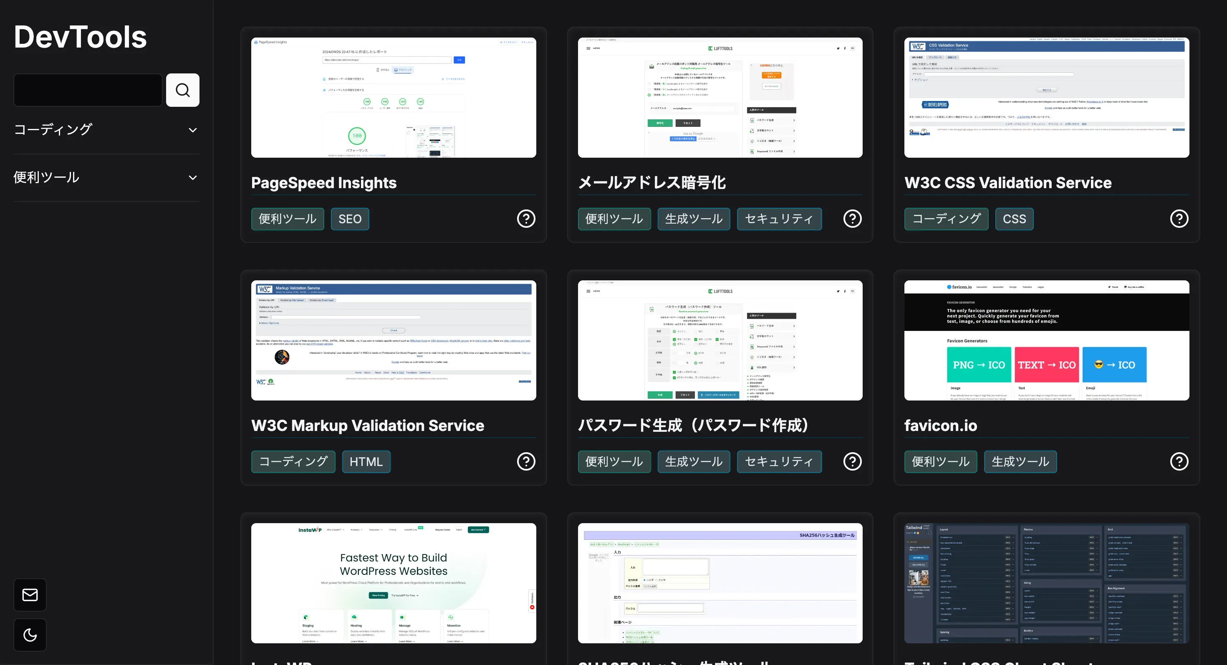Select コーディング tag on W3C CSS Validation card
The width and height of the screenshot is (1227, 665).
[x=947, y=219]
